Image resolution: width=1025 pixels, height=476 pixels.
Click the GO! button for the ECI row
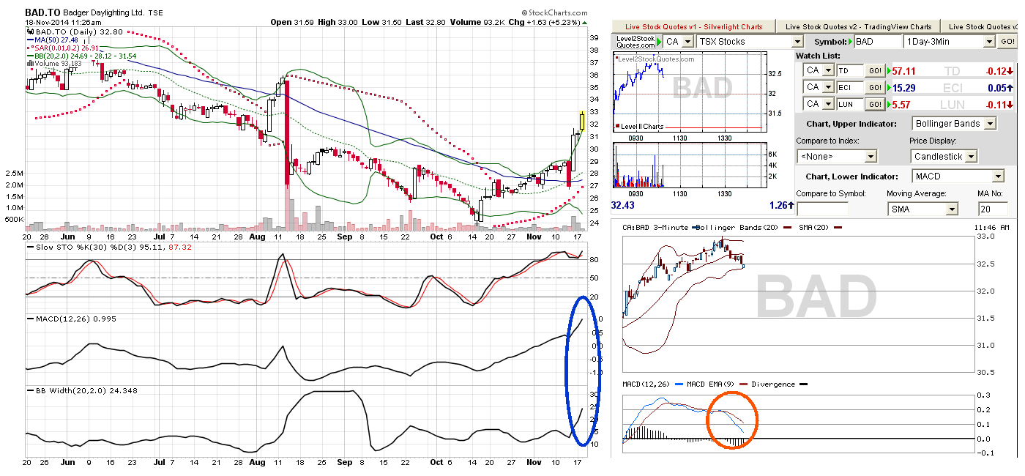click(874, 88)
